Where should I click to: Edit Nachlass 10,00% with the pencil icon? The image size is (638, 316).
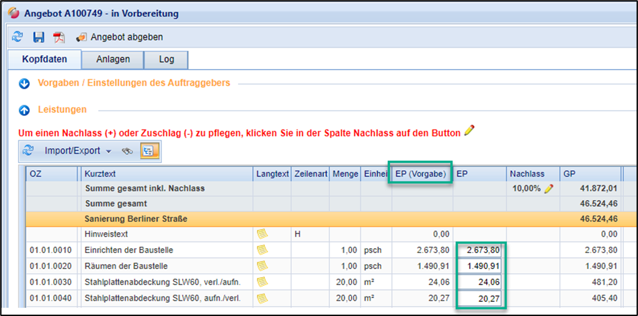(549, 189)
